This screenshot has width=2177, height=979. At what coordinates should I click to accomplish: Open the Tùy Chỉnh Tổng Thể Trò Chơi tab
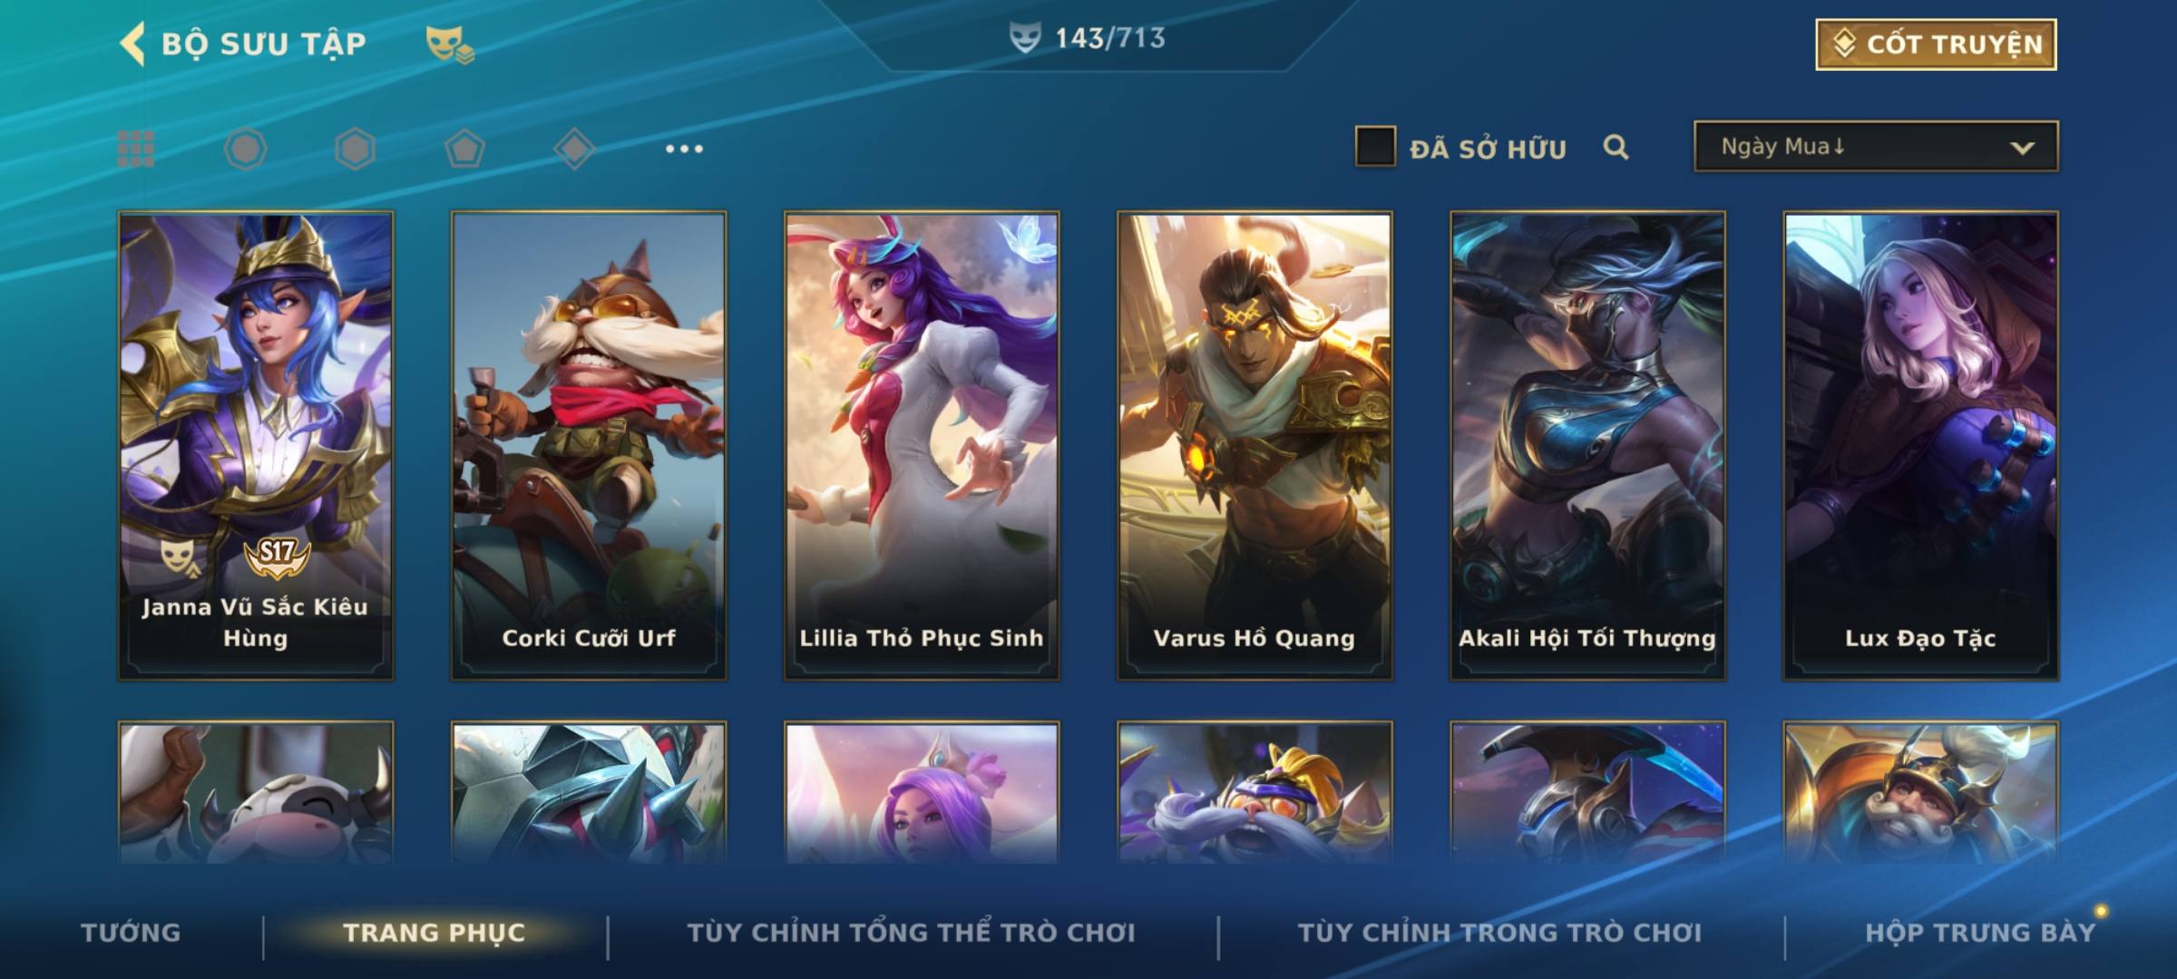(911, 933)
